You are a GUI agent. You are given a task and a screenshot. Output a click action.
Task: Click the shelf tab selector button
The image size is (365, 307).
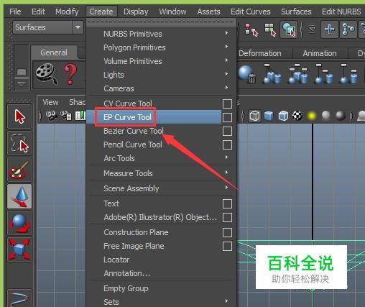[22, 71]
